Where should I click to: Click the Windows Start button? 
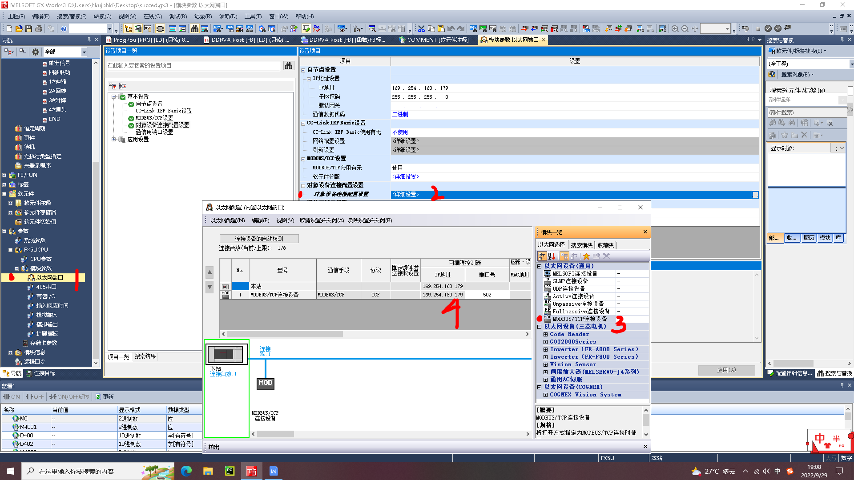(x=11, y=471)
